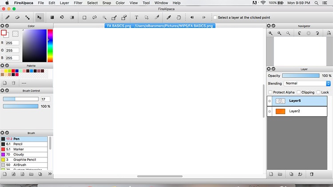Select the Eraser tool
The width and height of the screenshot is (333, 187).
coord(17,18)
